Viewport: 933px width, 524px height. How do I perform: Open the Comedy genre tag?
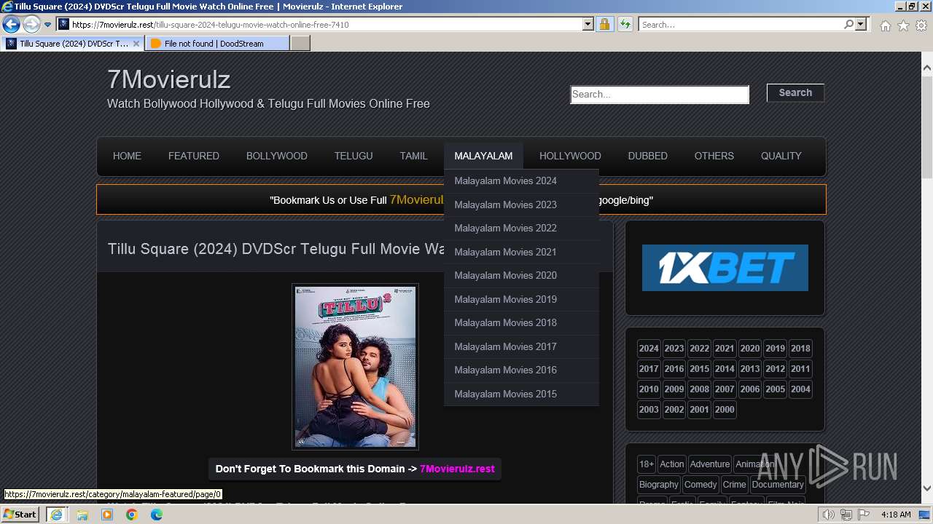700,485
